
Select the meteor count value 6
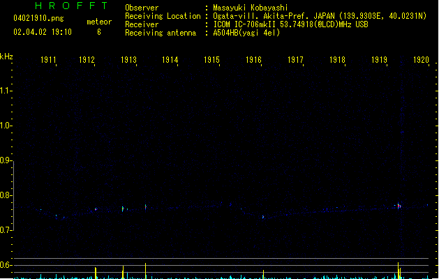coord(99,32)
